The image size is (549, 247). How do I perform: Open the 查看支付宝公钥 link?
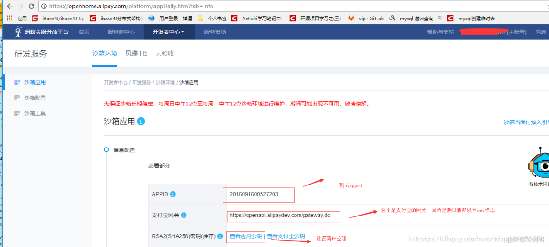(x=286, y=236)
